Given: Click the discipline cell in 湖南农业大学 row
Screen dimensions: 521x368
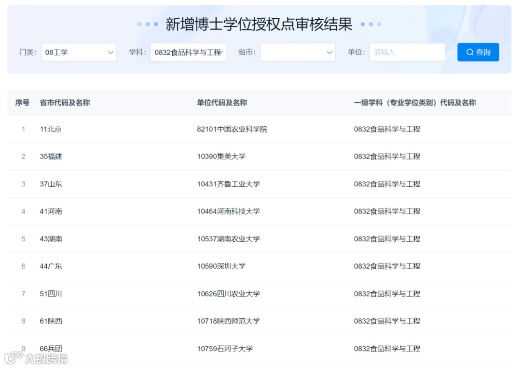Looking at the screenshot, I should (x=387, y=239).
